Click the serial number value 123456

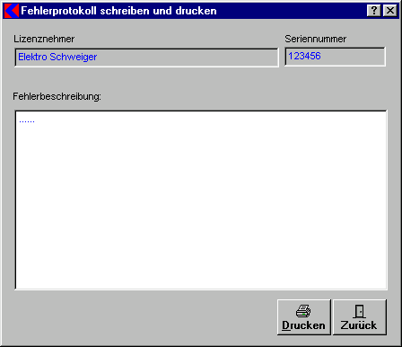[x=304, y=56]
